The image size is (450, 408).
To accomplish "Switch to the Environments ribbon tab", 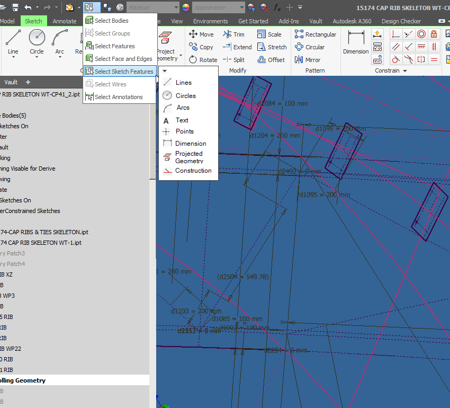I will (210, 21).
